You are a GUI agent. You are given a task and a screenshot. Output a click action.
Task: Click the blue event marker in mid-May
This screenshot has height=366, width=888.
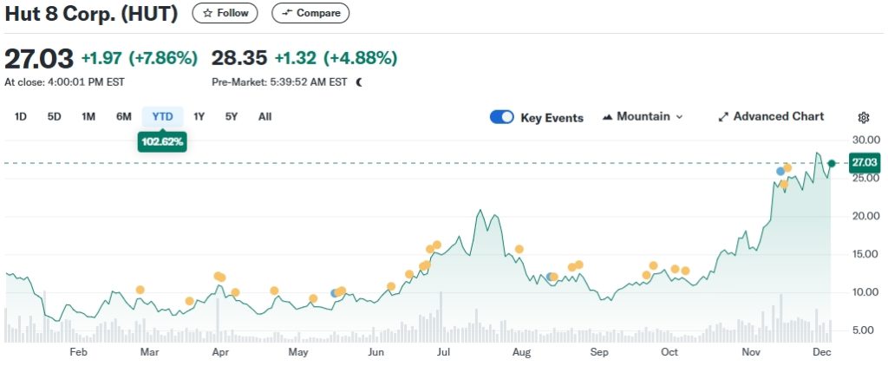[335, 293]
